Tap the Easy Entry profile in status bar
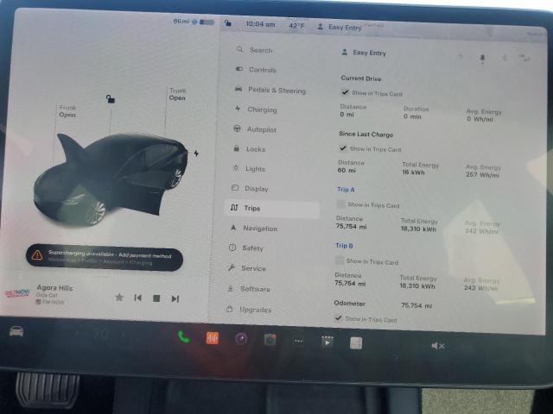Screen dimensions: 553x414 click(x=340, y=27)
